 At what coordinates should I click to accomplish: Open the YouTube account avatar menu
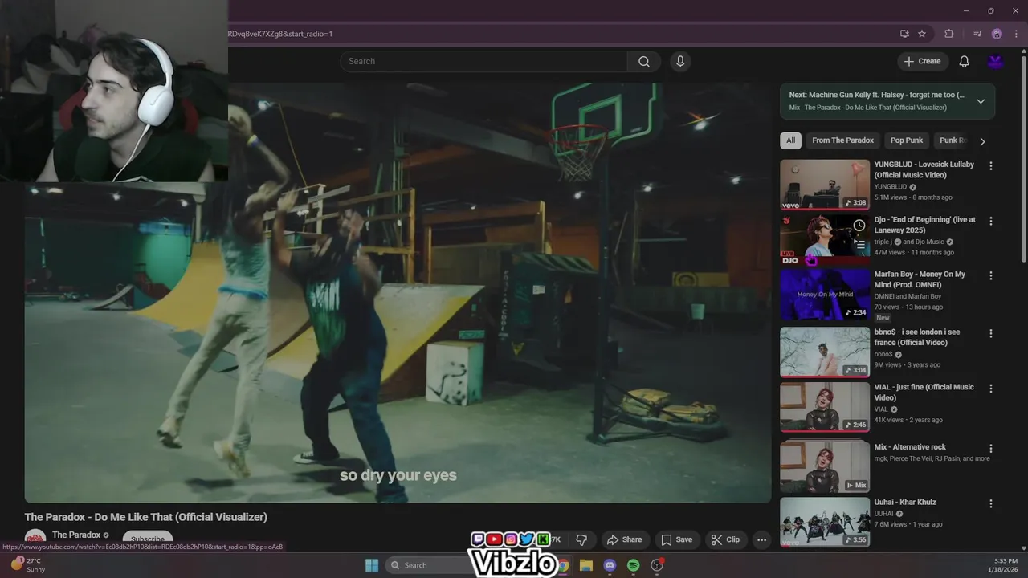click(x=995, y=61)
